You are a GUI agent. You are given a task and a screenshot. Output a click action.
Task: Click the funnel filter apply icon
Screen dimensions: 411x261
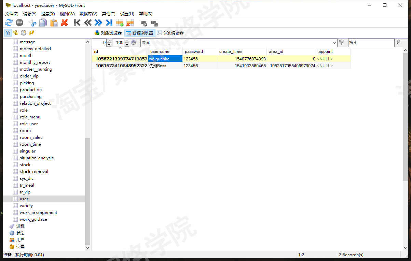(341, 42)
